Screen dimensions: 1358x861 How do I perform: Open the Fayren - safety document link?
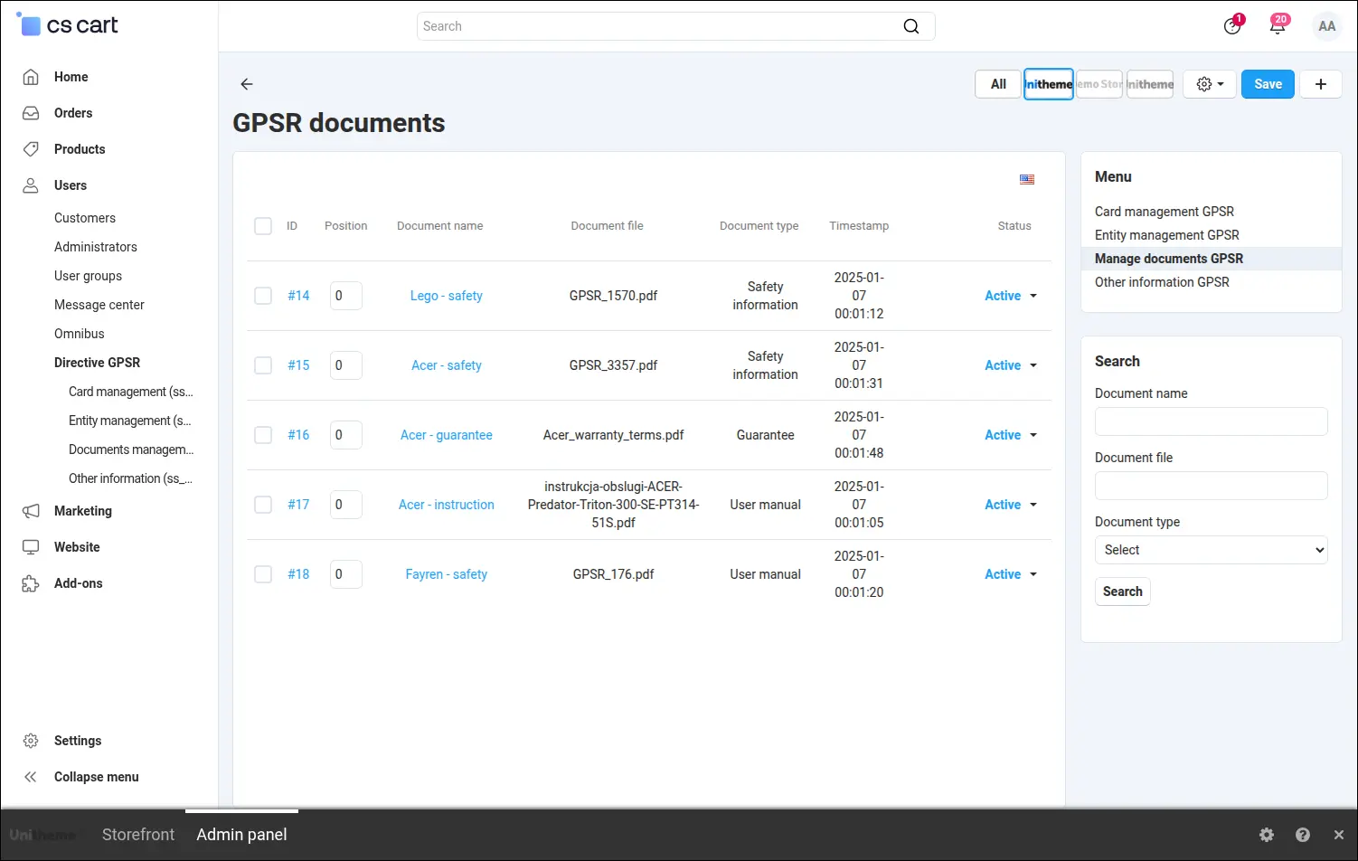pyautogui.click(x=447, y=574)
